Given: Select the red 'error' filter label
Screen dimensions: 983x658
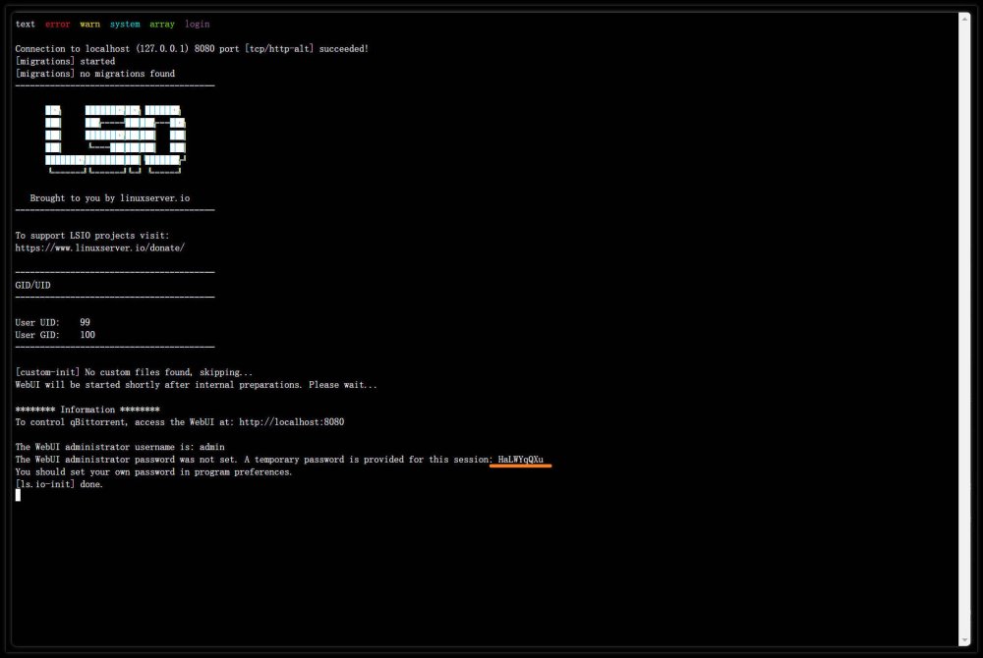Looking at the screenshot, I should point(58,25).
